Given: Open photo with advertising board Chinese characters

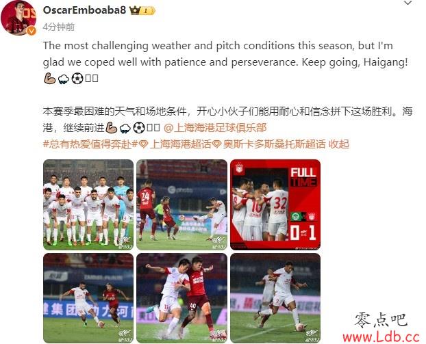Looking at the screenshot, I should point(88,298).
